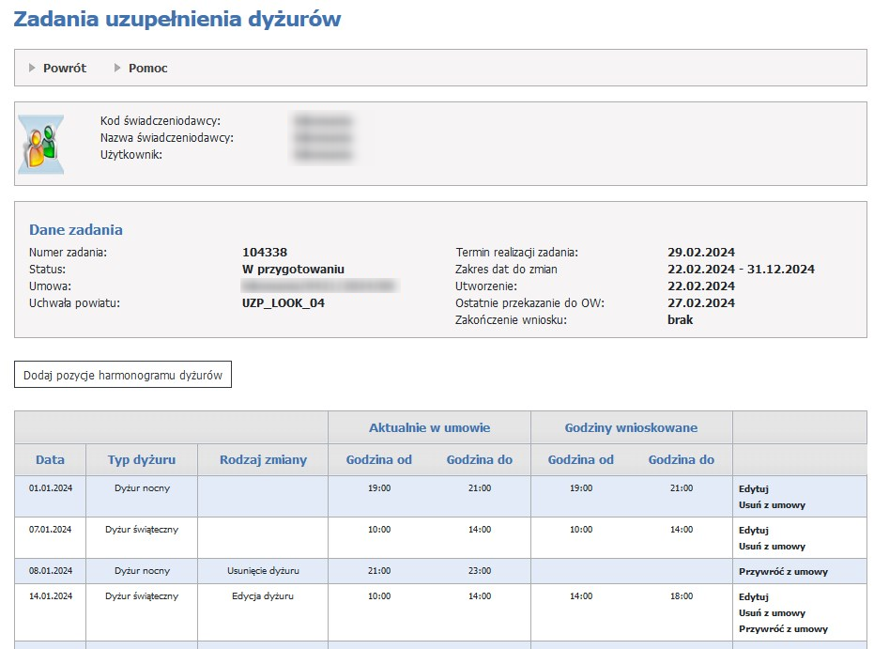The width and height of the screenshot is (874, 649).
Task: Edit the 01.01.2024 night duty entry
Action: point(753,489)
